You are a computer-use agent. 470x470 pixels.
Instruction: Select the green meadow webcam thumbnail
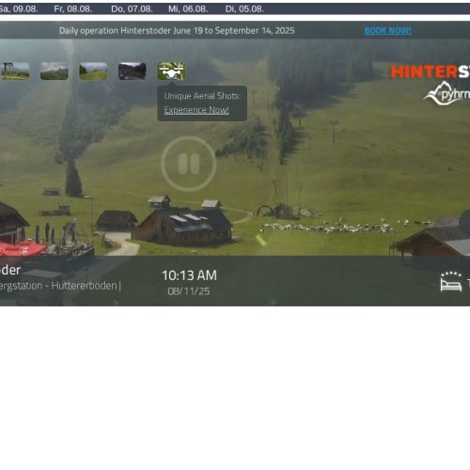point(93,70)
